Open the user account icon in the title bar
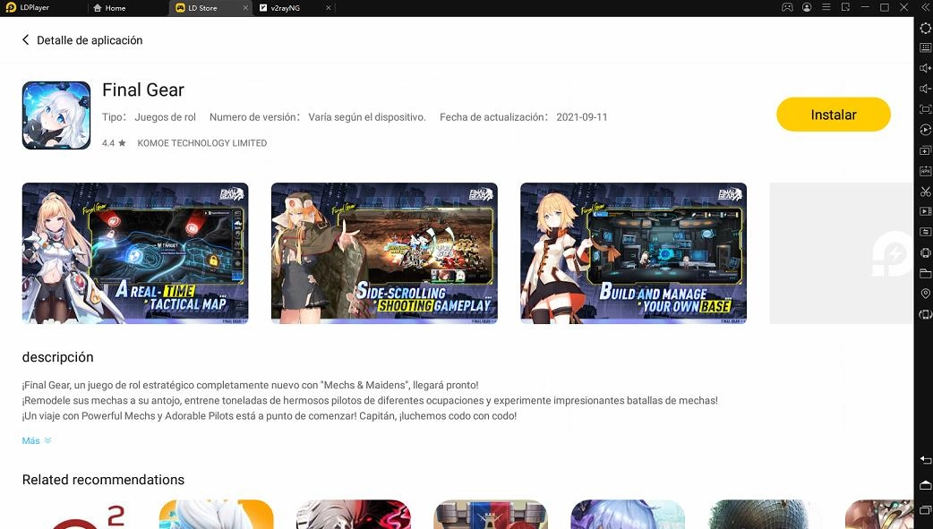 click(x=807, y=8)
